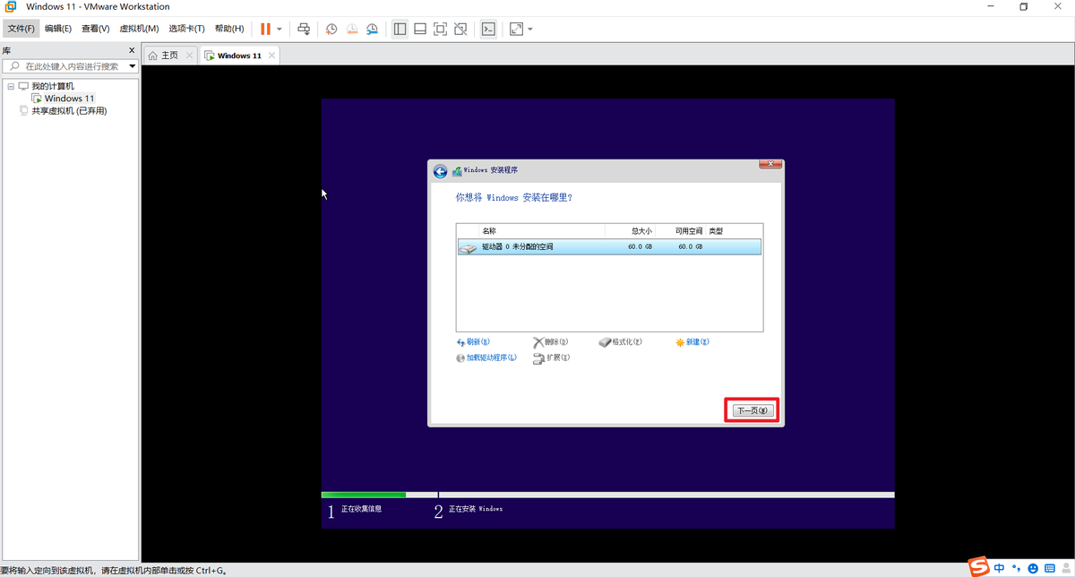Open the library search filter dropdown arrow
Image resolution: width=1075 pixels, height=577 pixels.
[x=132, y=66]
